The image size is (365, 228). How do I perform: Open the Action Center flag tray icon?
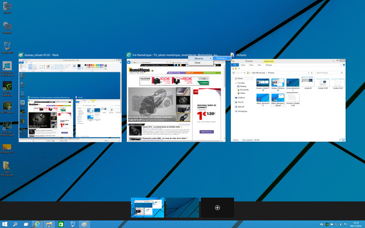[345, 225]
